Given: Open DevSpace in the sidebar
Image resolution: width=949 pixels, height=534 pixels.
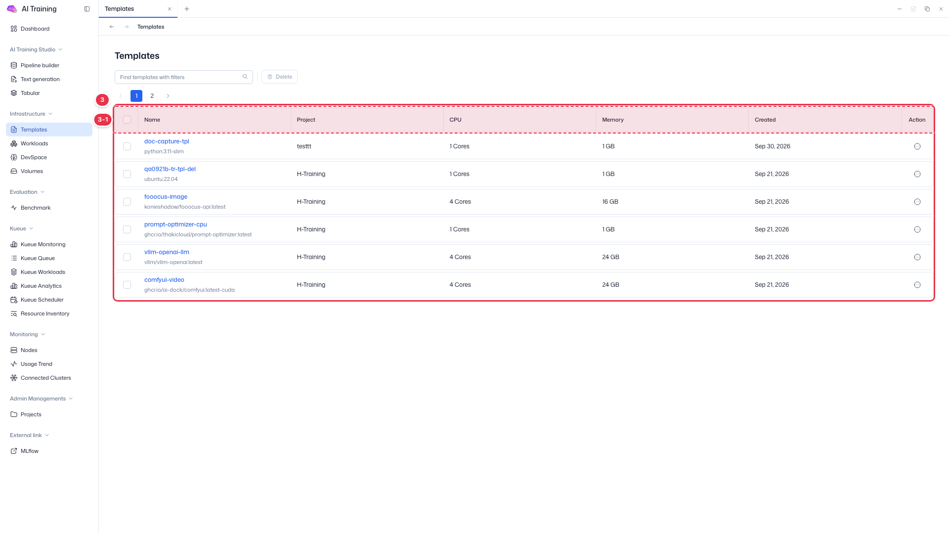Looking at the screenshot, I should click(34, 157).
